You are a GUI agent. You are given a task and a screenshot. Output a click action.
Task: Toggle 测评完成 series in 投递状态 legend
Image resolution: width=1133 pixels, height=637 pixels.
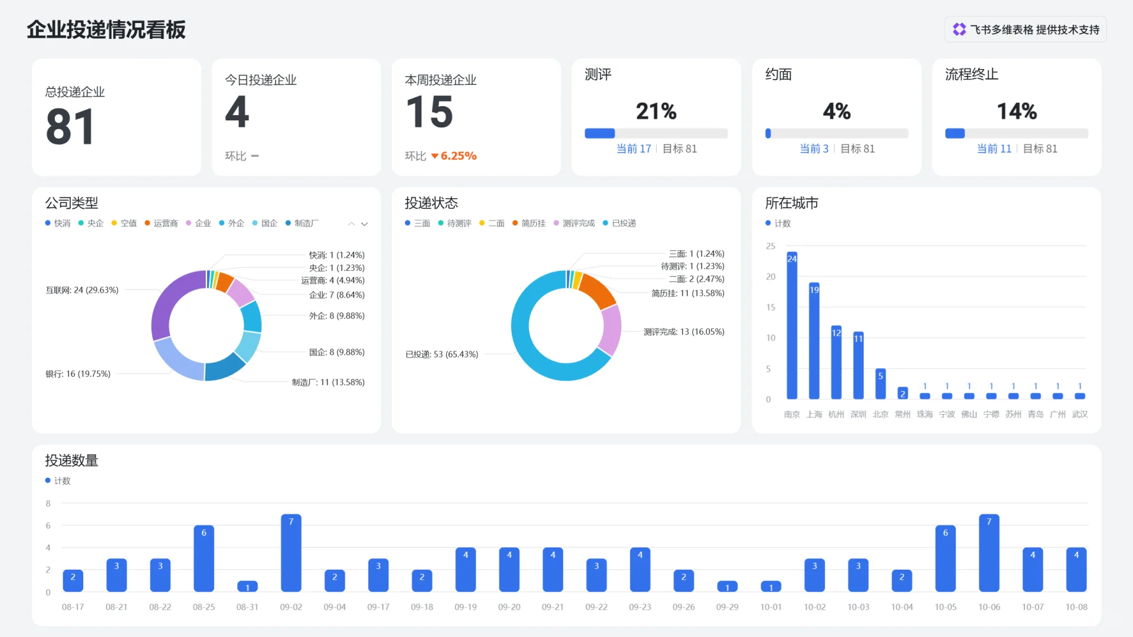[x=578, y=223]
